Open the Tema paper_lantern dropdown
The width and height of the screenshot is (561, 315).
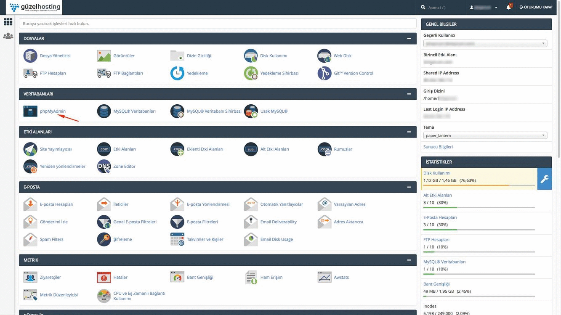pos(485,135)
